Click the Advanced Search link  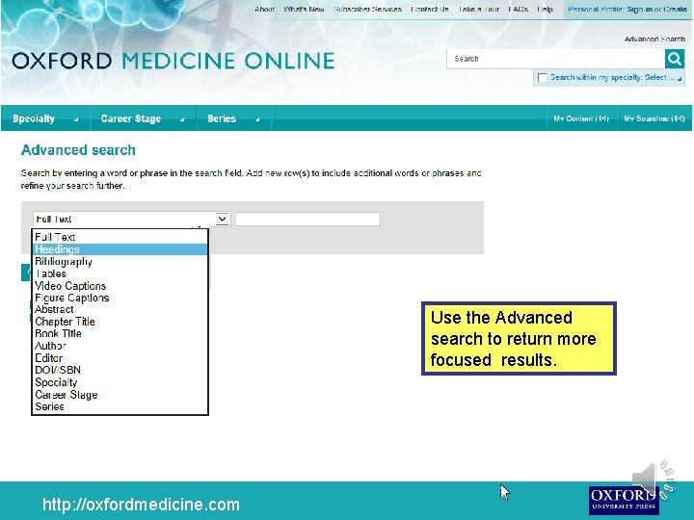[x=654, y=39]
